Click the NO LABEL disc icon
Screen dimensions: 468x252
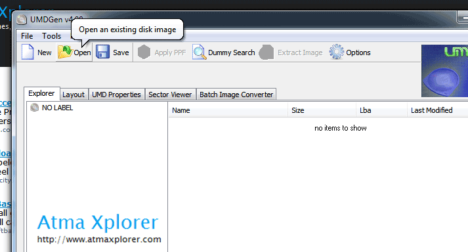[34, 108]
